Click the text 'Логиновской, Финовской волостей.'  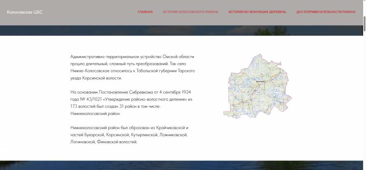tap(104, 142)
